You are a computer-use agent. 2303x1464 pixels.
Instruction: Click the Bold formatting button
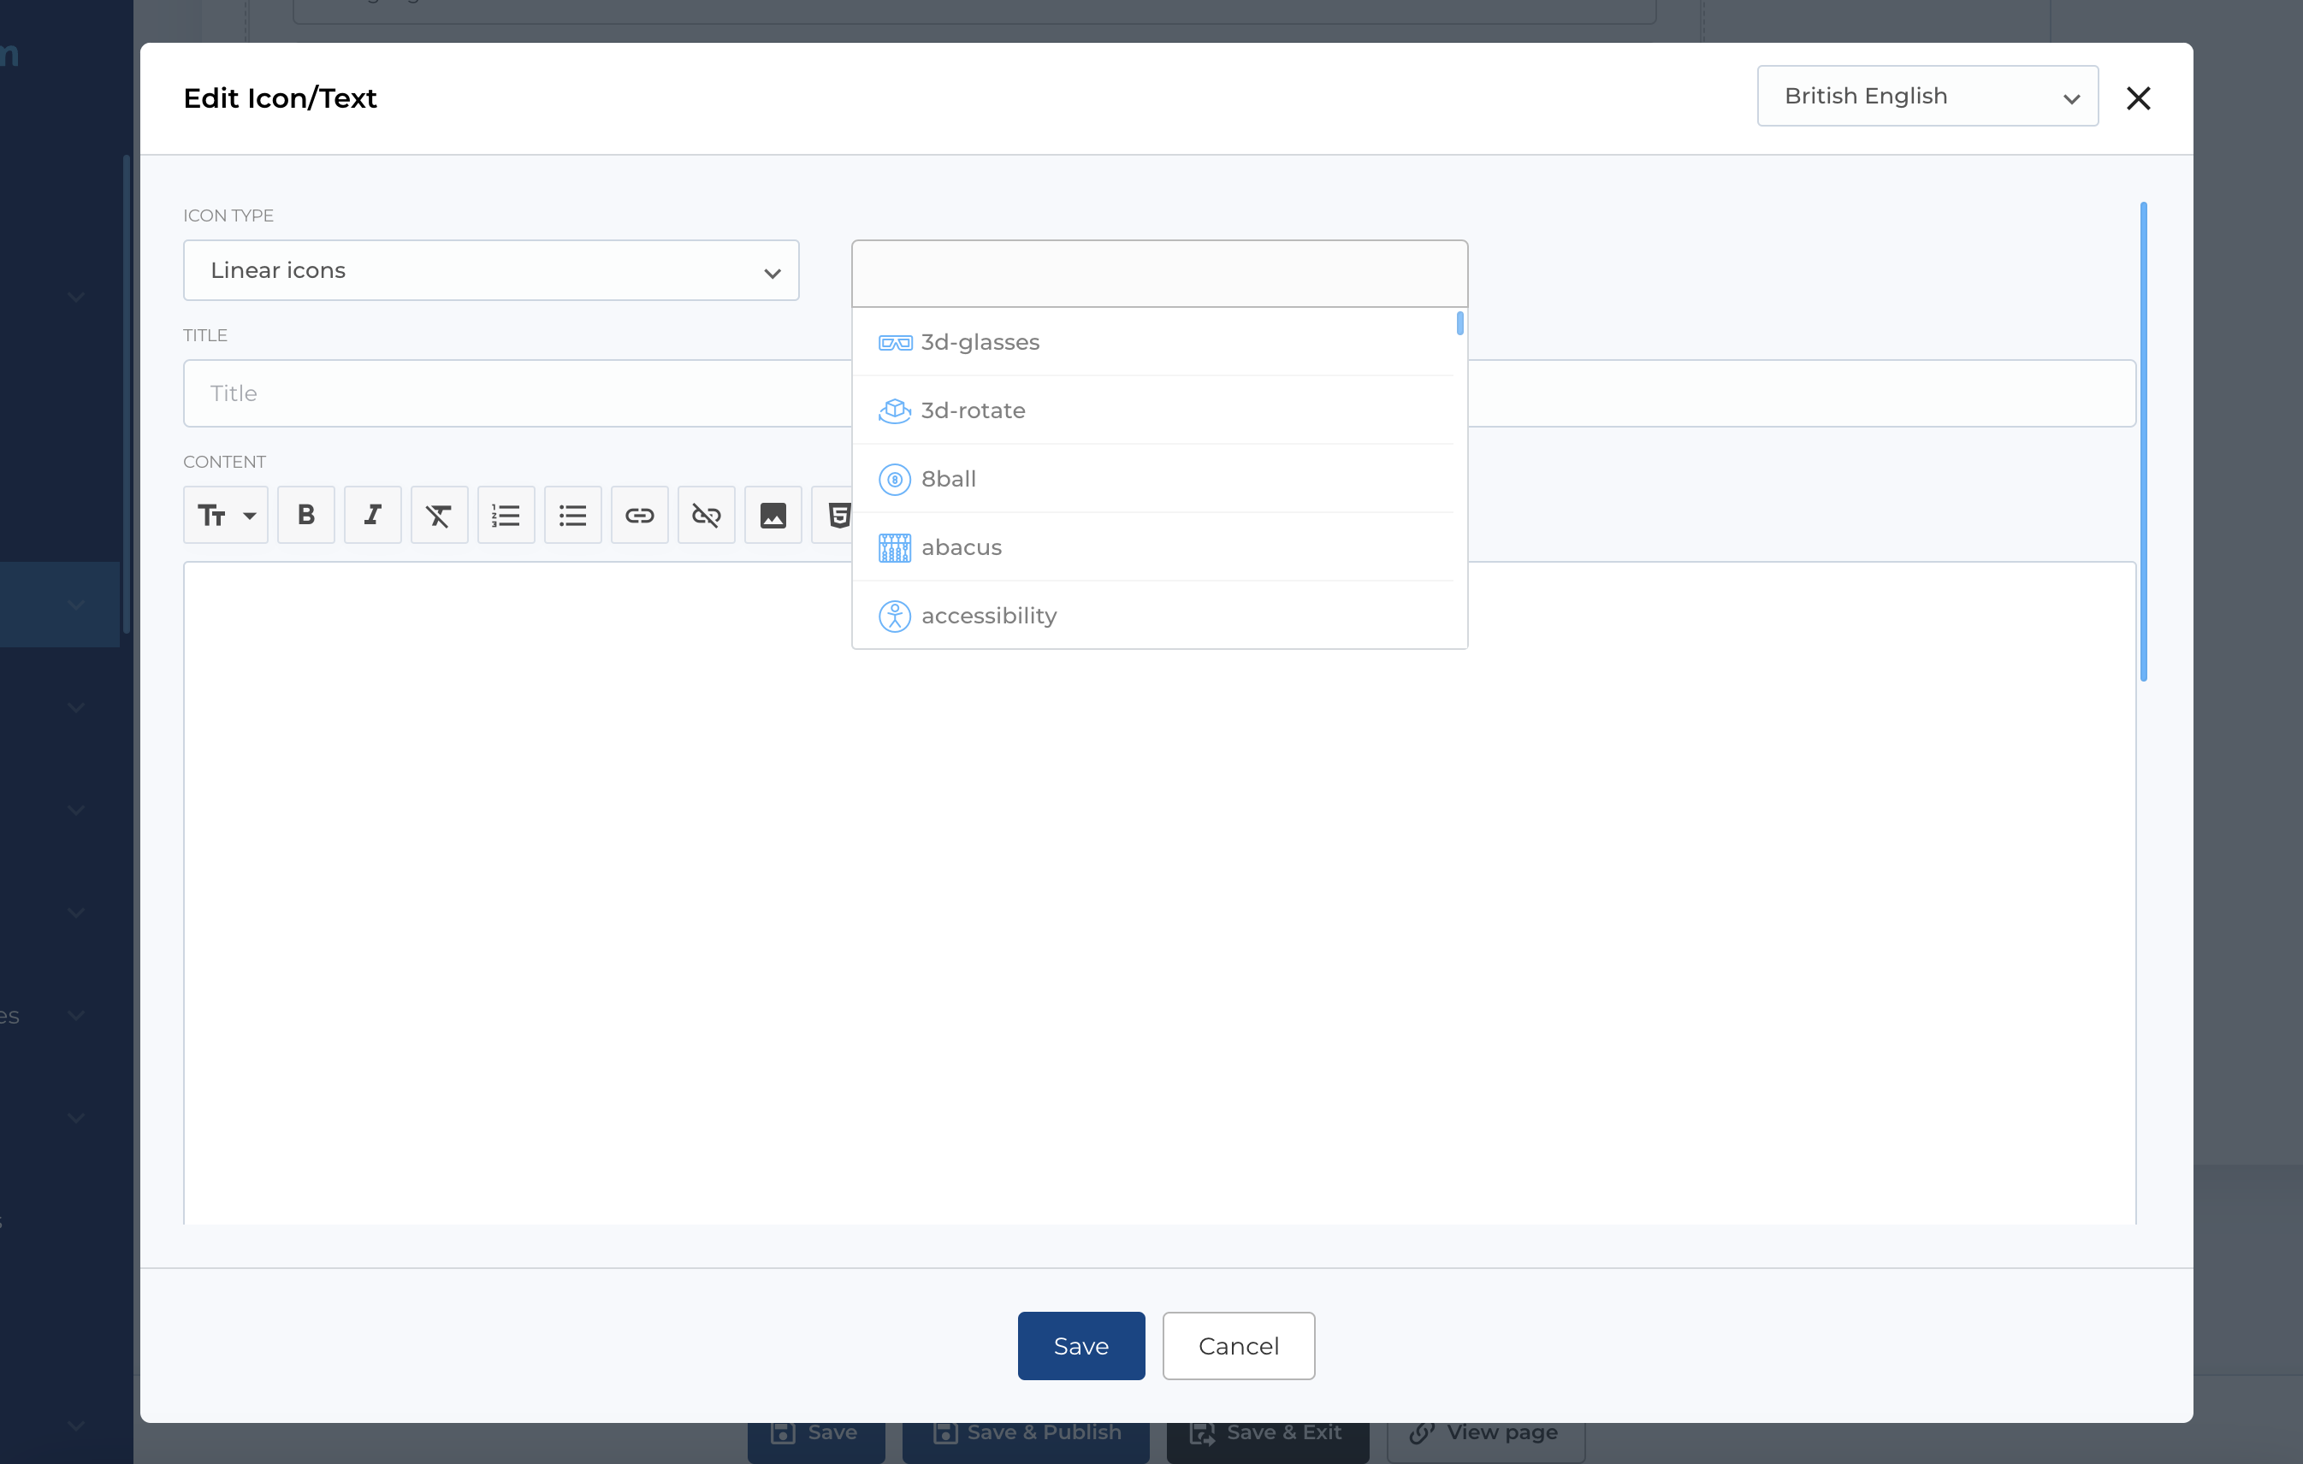[306, 516]
